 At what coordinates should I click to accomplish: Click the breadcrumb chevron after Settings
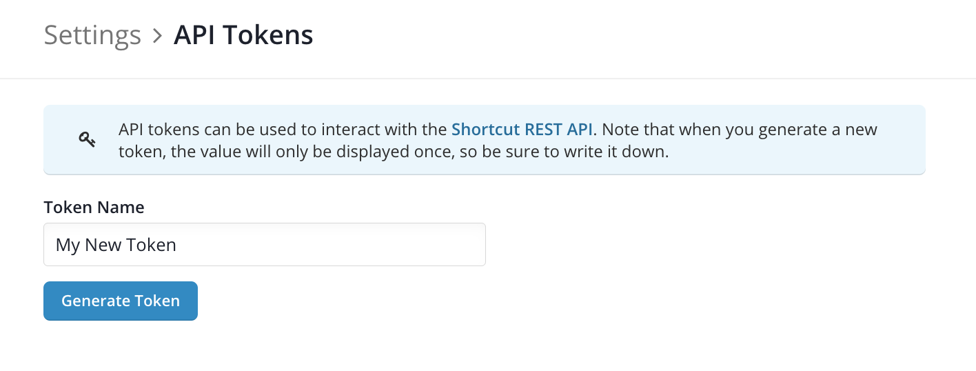[x=157, y=35]
